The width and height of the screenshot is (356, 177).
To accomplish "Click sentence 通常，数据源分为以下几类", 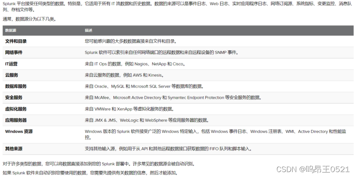I will 29,19.
